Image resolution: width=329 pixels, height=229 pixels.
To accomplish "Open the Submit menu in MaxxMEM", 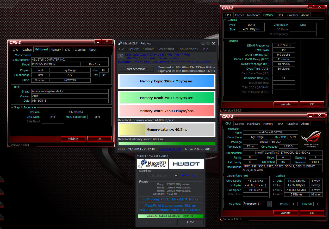I will [148, 49].
